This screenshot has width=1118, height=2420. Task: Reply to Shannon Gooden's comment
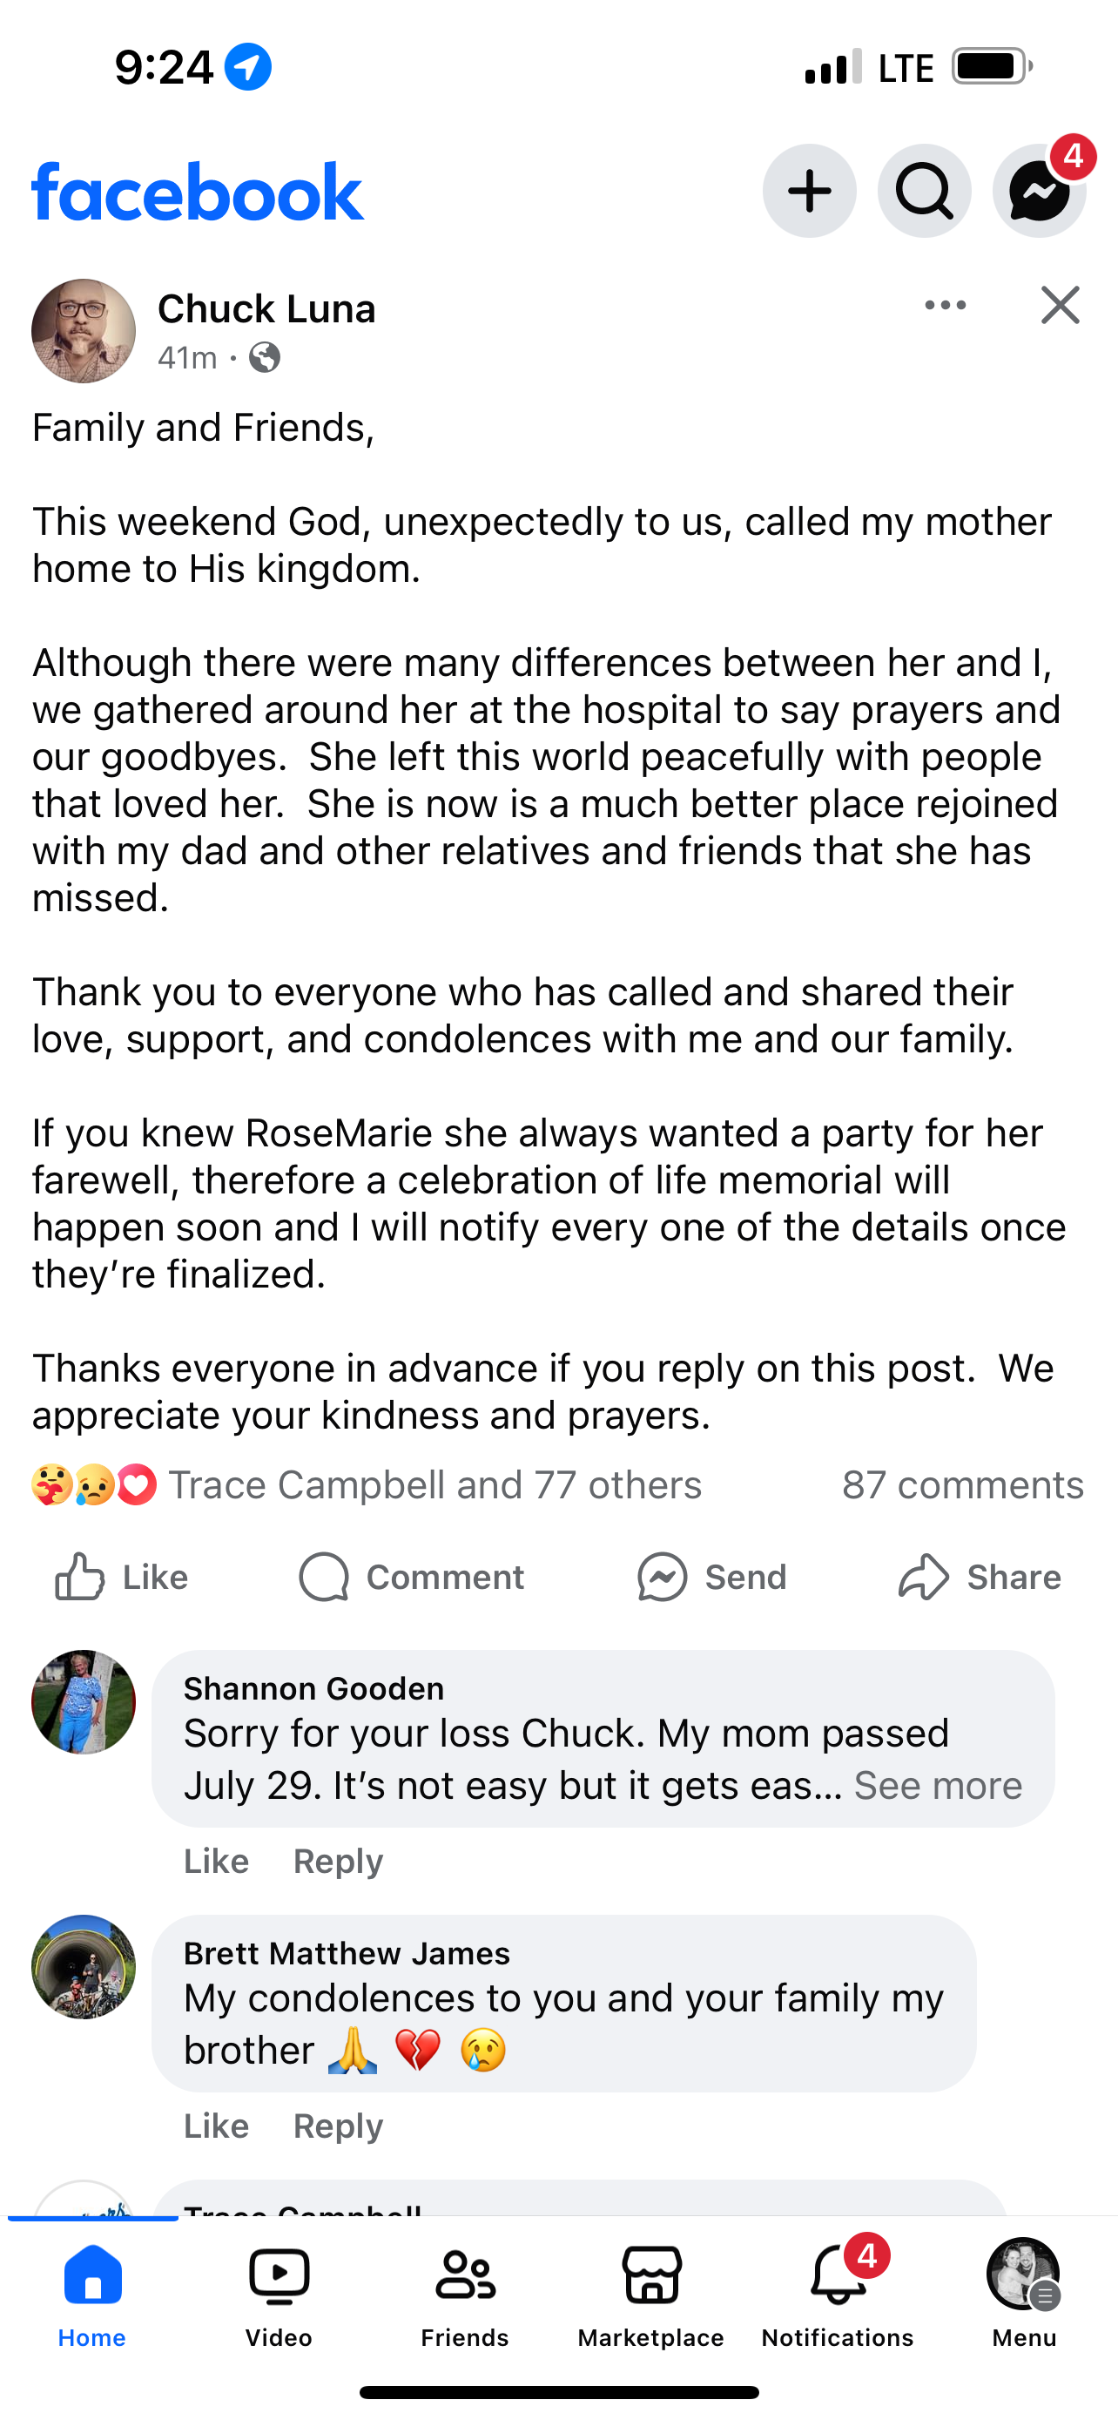pos(338,1861)
